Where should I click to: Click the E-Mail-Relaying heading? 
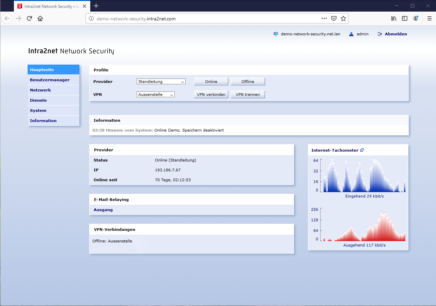[111, 200]
